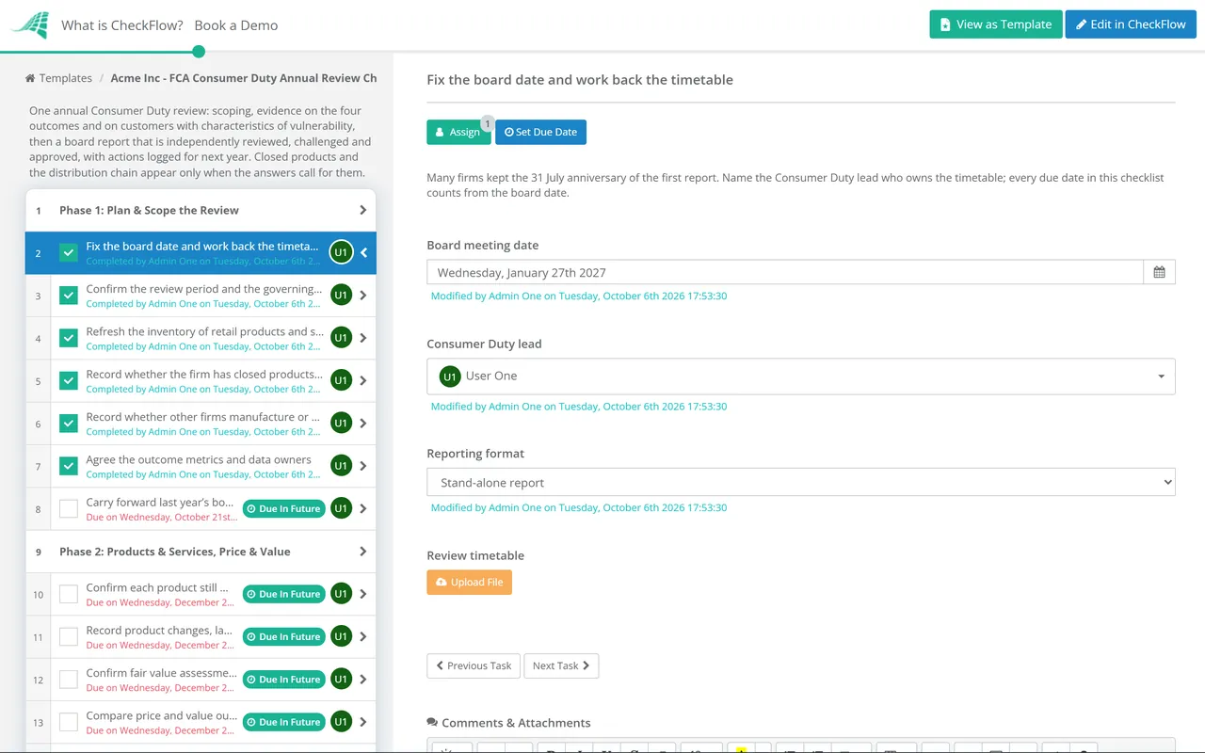The width and height of the screenshot is (1205, 753).
Task: Click Due In Future badge on task 8
Action: pyautogui.click(x=284, y=508)
